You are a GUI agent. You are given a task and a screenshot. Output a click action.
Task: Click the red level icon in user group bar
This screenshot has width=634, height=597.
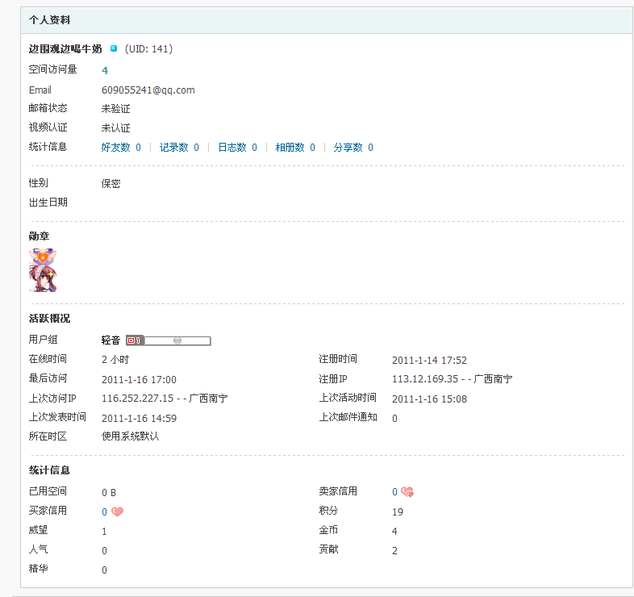coord(135,340)
